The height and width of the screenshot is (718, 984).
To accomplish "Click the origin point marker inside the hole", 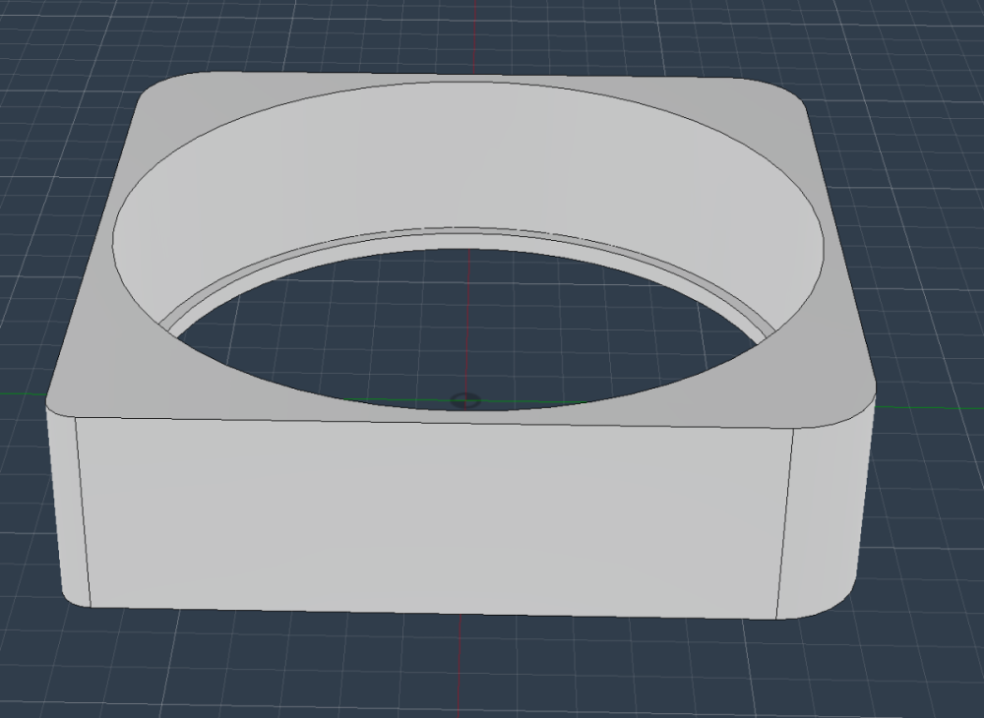I will (x=465, y=400).
